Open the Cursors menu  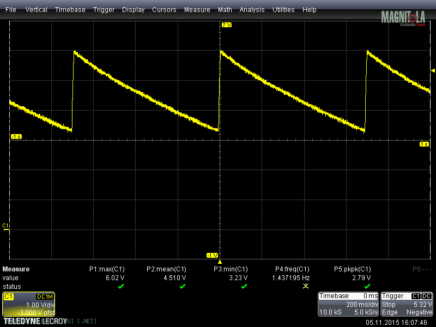tap(164, 10)
